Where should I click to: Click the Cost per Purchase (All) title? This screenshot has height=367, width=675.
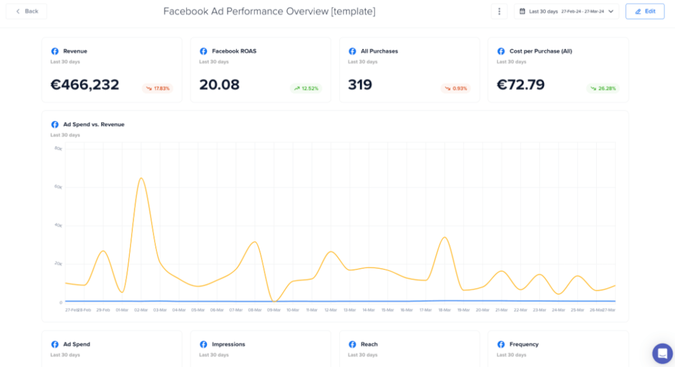pyautogui.click(x=541, y=51)
